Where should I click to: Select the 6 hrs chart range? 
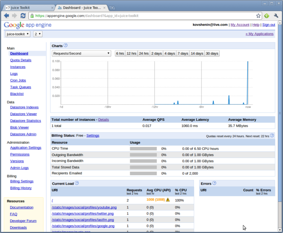pos(120,54)
